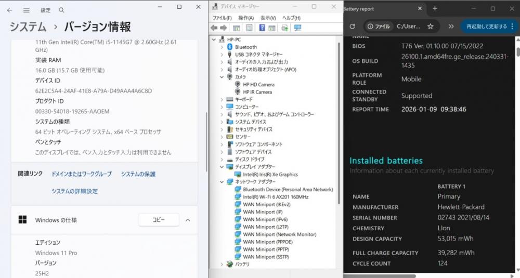This screenshot has height=278, width=520.
Task: Select product ID 00330-54018-19265-AAOEM
Action: tap(72, 111)
